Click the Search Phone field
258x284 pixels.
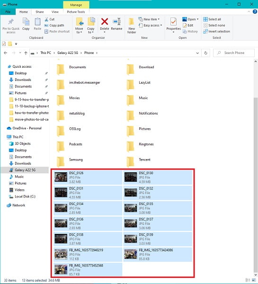[234, 53]
